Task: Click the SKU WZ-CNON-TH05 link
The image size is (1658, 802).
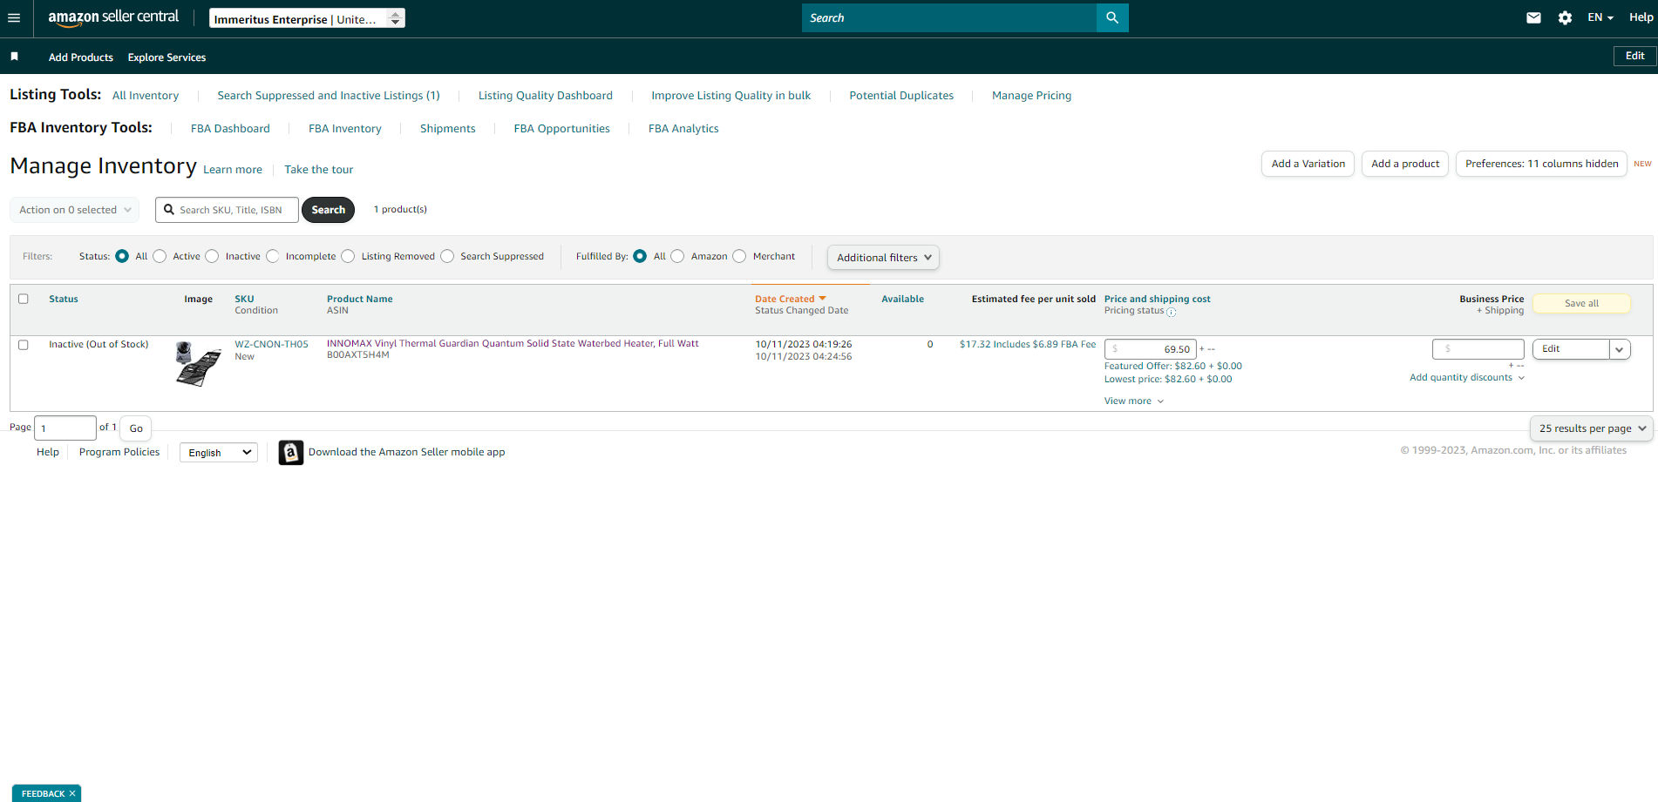Action: pos(271,345)
